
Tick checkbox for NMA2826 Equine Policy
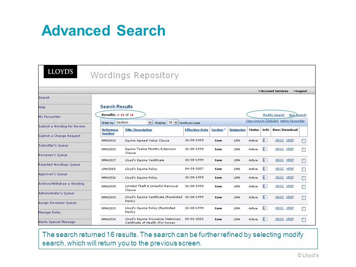click(x=304, y=178)
